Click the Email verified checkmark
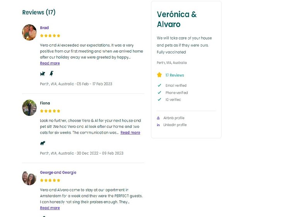This screenshot has width=282, height=217. click(x=159, y=85)
